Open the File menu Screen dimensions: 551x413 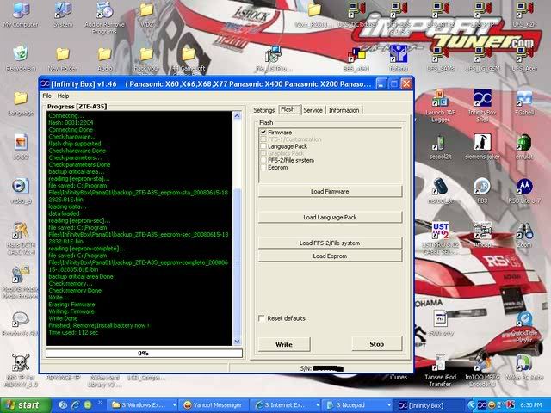coord(46,96)
